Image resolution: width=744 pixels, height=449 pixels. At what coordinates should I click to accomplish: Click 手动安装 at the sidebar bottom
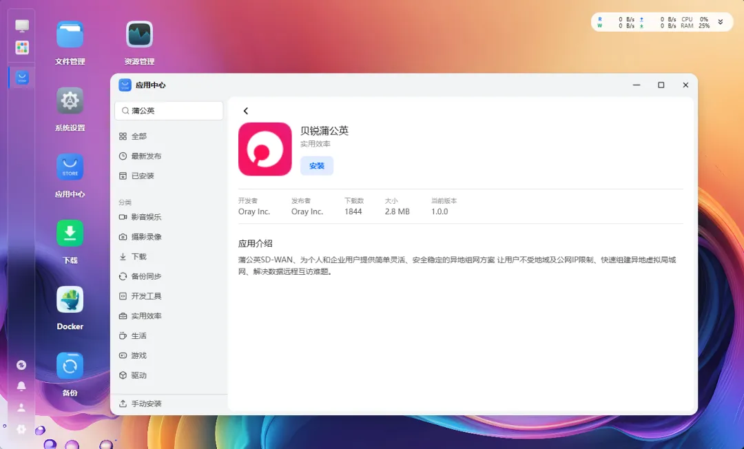(x=146, y=404)
